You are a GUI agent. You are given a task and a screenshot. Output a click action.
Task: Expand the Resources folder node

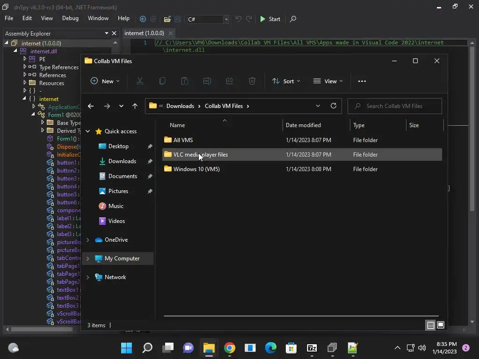(25, 82)
